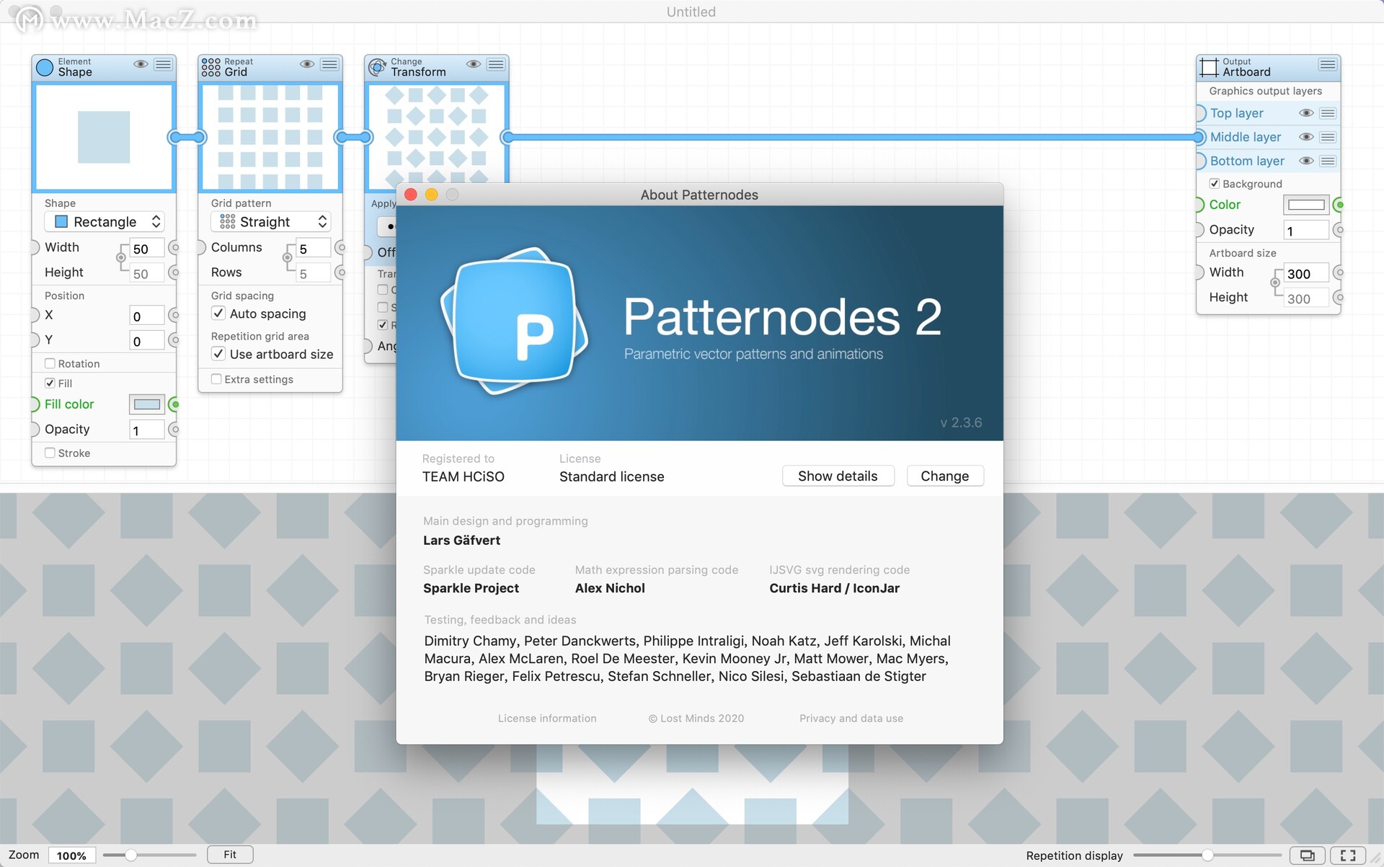The width and height of the screenshot is (1384, 867).
Task: Click the Lost Minds 2020 copyright link
Action: (696, 718)
